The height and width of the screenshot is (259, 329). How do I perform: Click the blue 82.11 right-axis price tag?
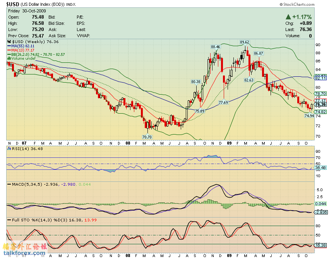point(320,78)
